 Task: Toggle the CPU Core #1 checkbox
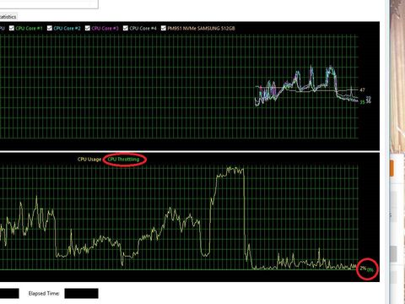coord(12,28)
